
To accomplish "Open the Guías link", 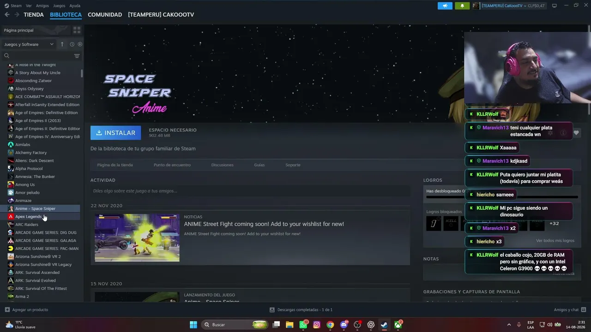I will (x=259, y=165).
